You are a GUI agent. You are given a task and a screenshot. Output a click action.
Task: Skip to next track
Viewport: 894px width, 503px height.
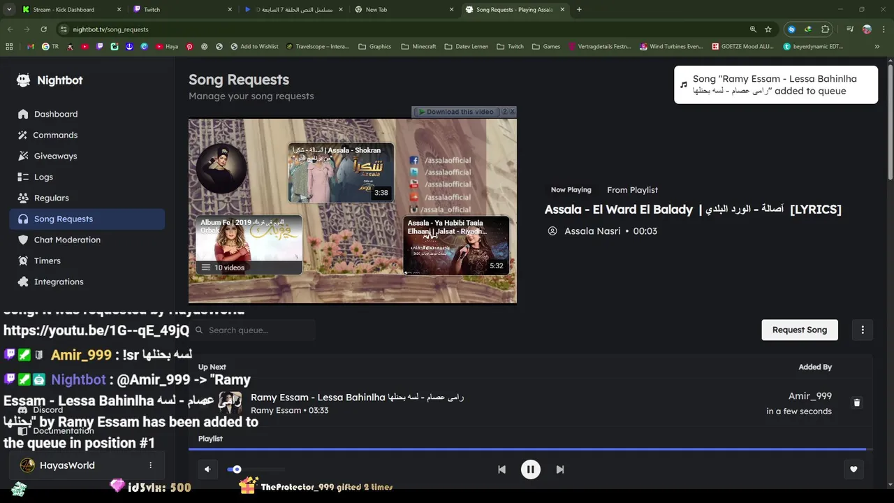coord(560,469)
